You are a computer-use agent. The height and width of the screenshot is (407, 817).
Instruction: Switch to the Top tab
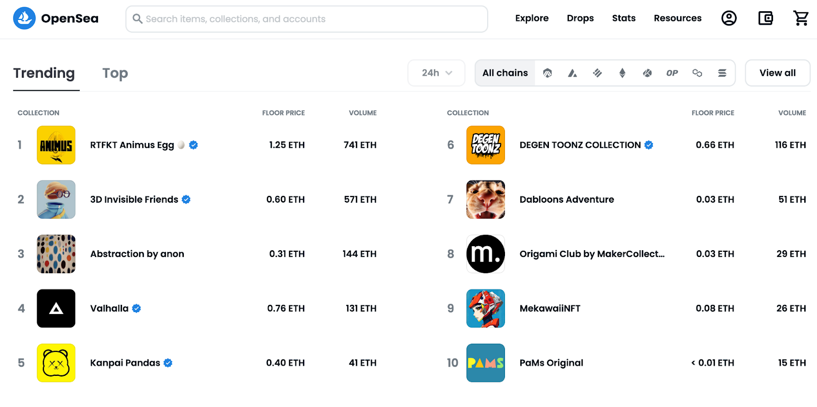pyautogui.click(x=115, y=73)
